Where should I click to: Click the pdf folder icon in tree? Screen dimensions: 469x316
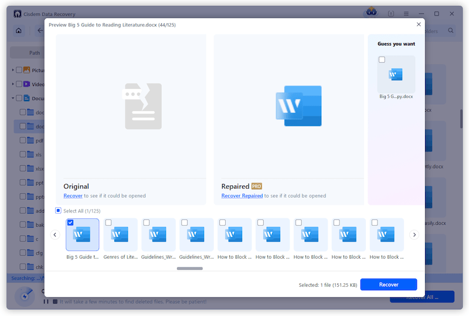30,140
